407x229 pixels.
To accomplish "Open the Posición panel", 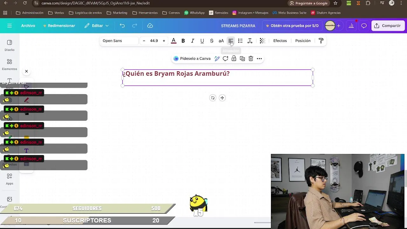I will (303, 41).
